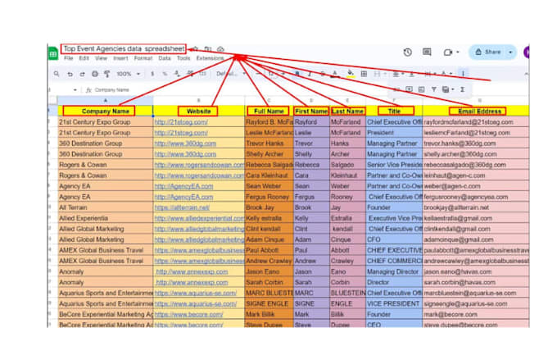
Task: Merge the selected cells
Action: point(377,74)
